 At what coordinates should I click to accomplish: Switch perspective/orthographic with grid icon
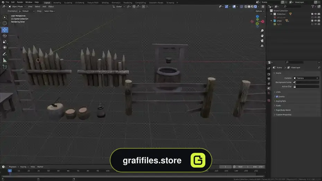click(262, 46)
